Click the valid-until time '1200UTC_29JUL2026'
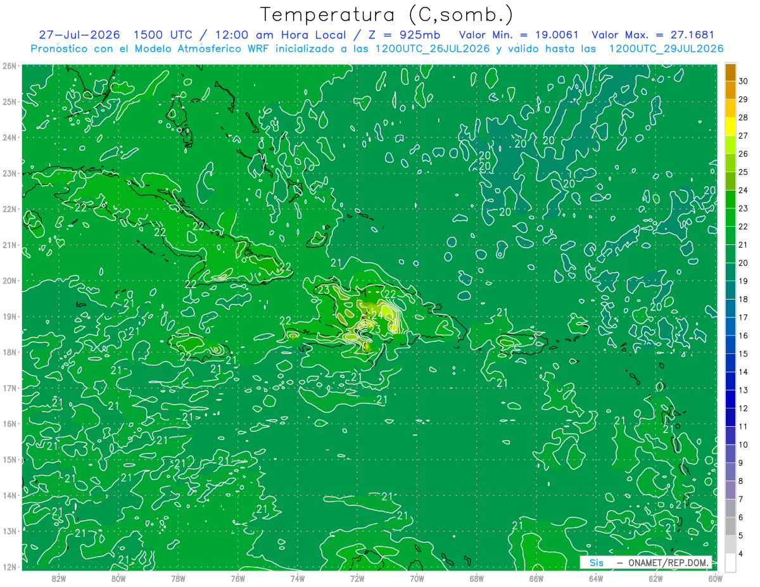The image size is (760, 587). click(x=666, y=49)
